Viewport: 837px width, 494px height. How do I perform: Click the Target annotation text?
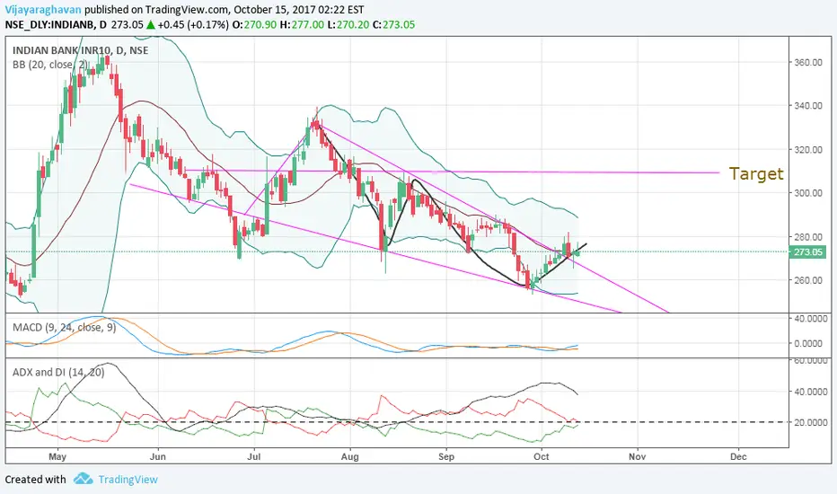click(x=756, y=173)
